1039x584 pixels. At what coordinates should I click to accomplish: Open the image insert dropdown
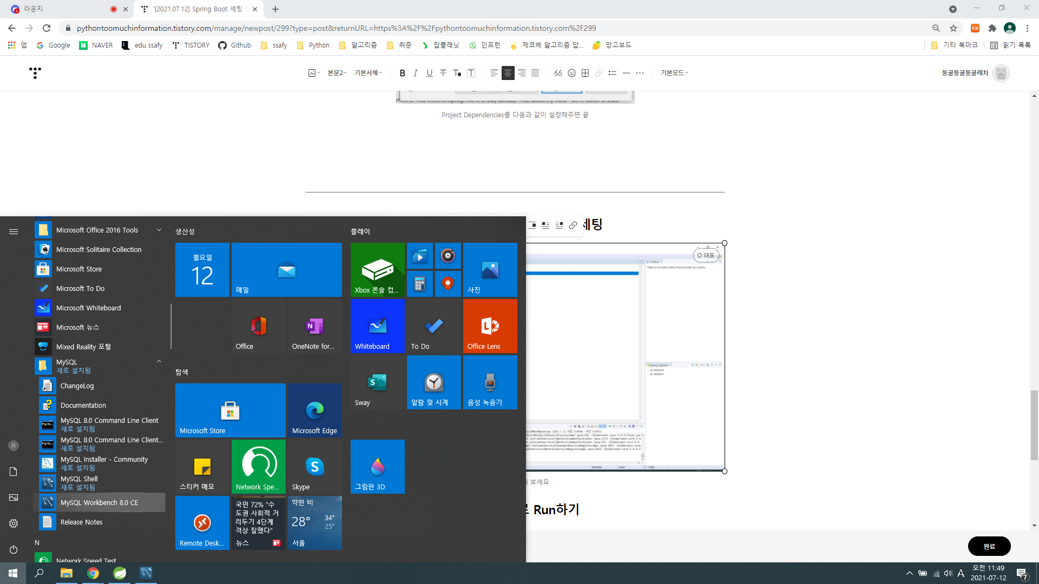(x=314, y=73)
